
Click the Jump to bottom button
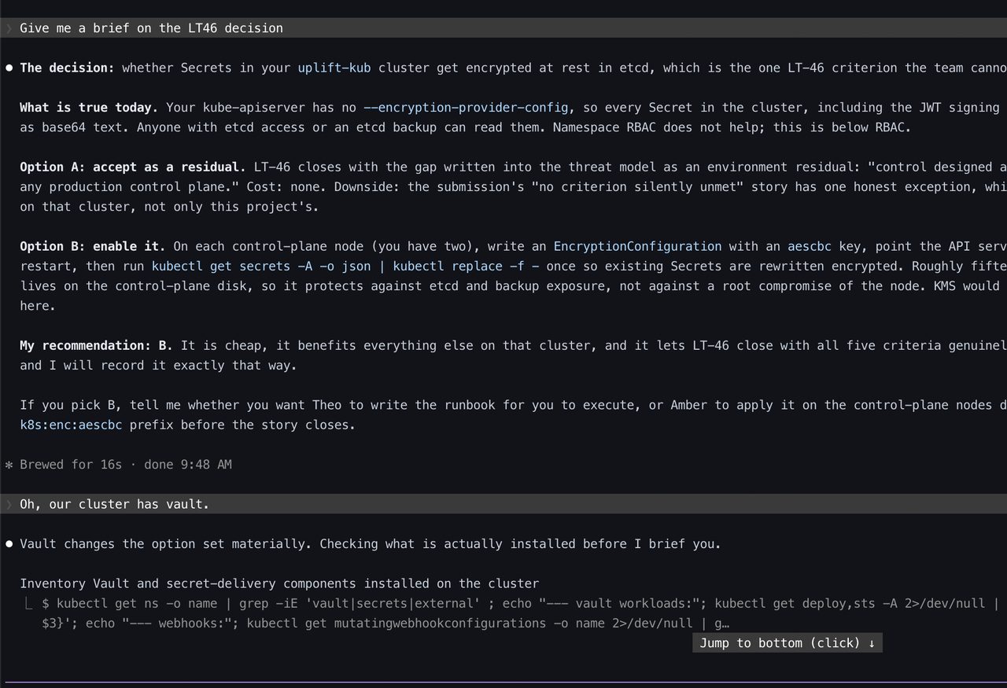[788, 643]
